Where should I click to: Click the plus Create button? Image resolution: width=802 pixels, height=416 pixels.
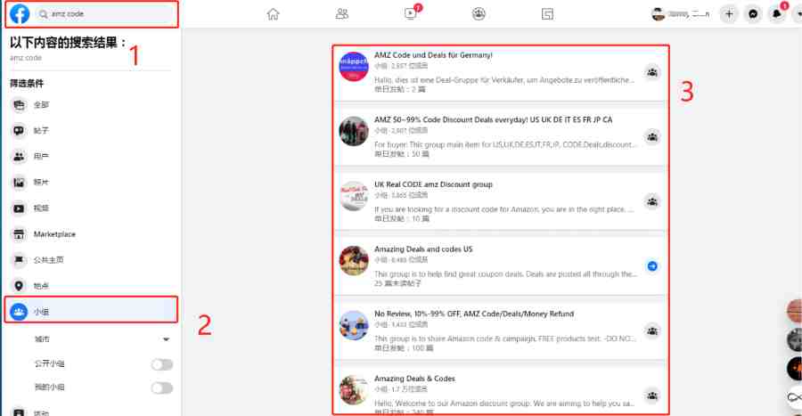coord(729,14)
